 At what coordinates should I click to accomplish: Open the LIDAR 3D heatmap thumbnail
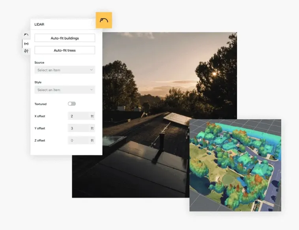click(235, 165)
